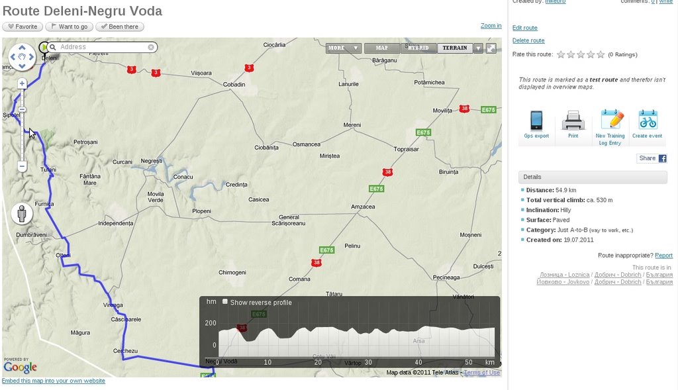678x390 pixels.
Task: Create a New Training Log Entry
Action: point(610,128)
